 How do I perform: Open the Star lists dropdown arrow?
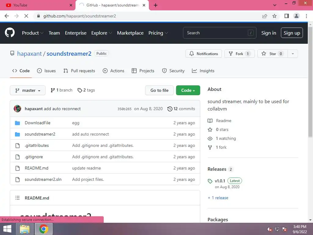tap(293, 54)
